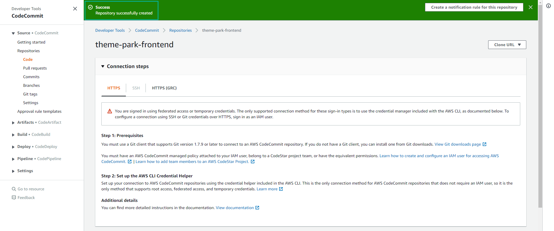Switch to the HTTPS (GRC) tab
This screenshot has width=554, height=231.
pos(164,88)
